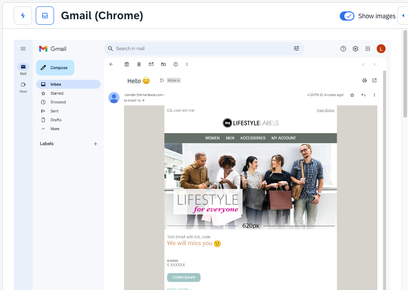Go back to inbox with arrow icon

[111, 64]
